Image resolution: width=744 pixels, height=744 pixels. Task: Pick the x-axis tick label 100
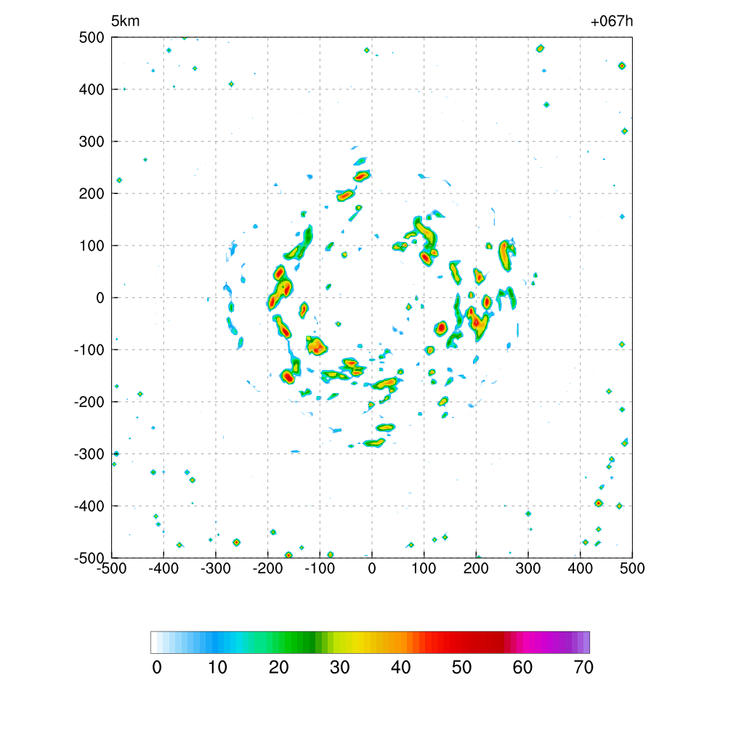pyautogui.click(x=424, y=568)
